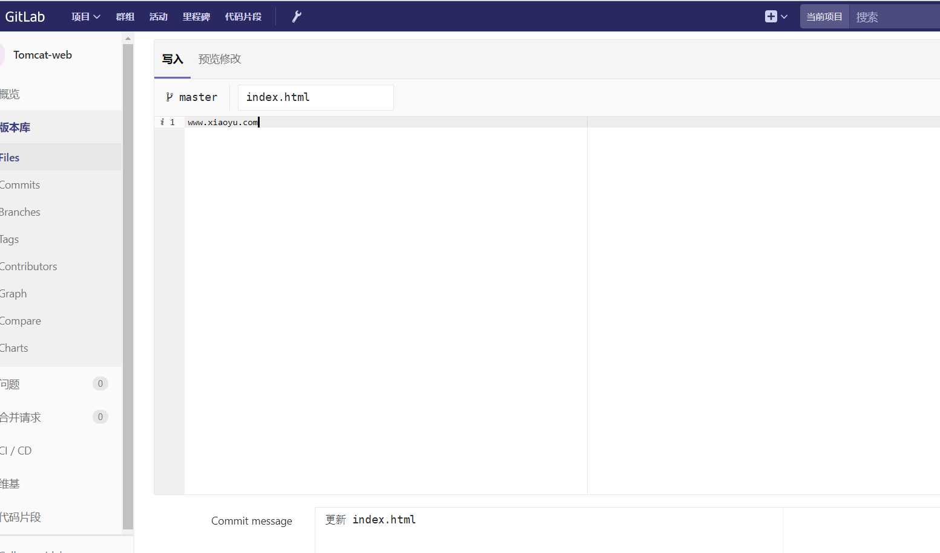Click the 当前项目 search scope button
The image size is (940, 553).
tap(824, 16)
